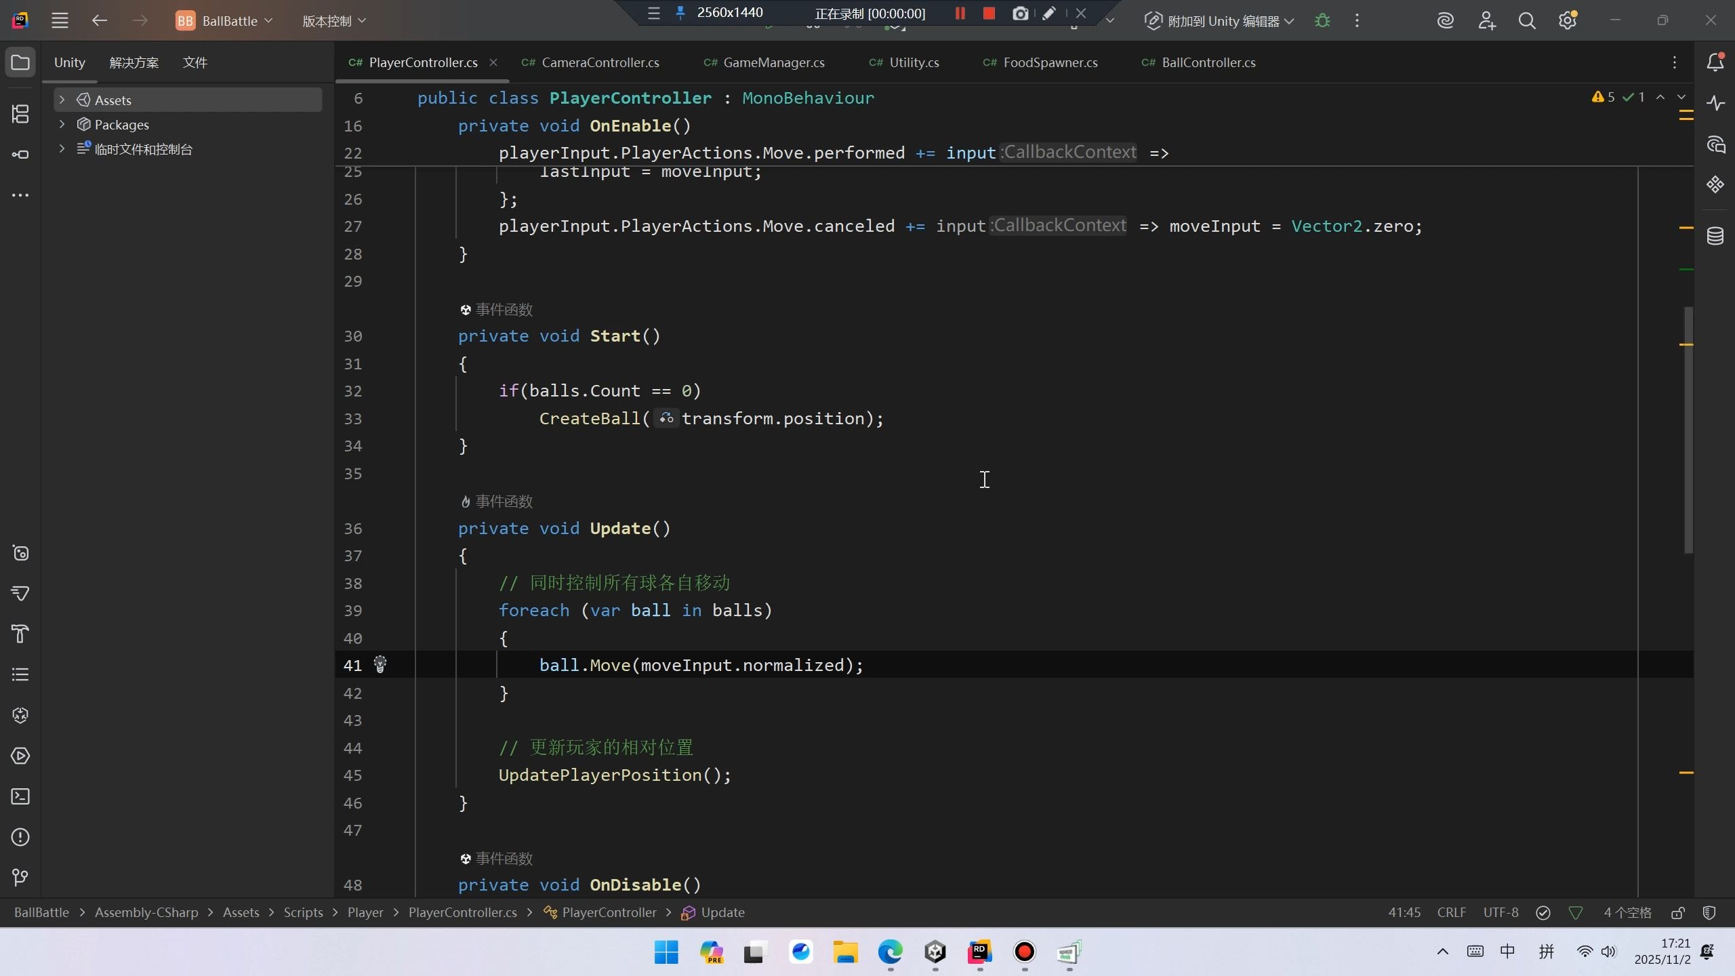
Task: Open the notifications bell
Action: pyautogui.click(x=1715, y=62)
